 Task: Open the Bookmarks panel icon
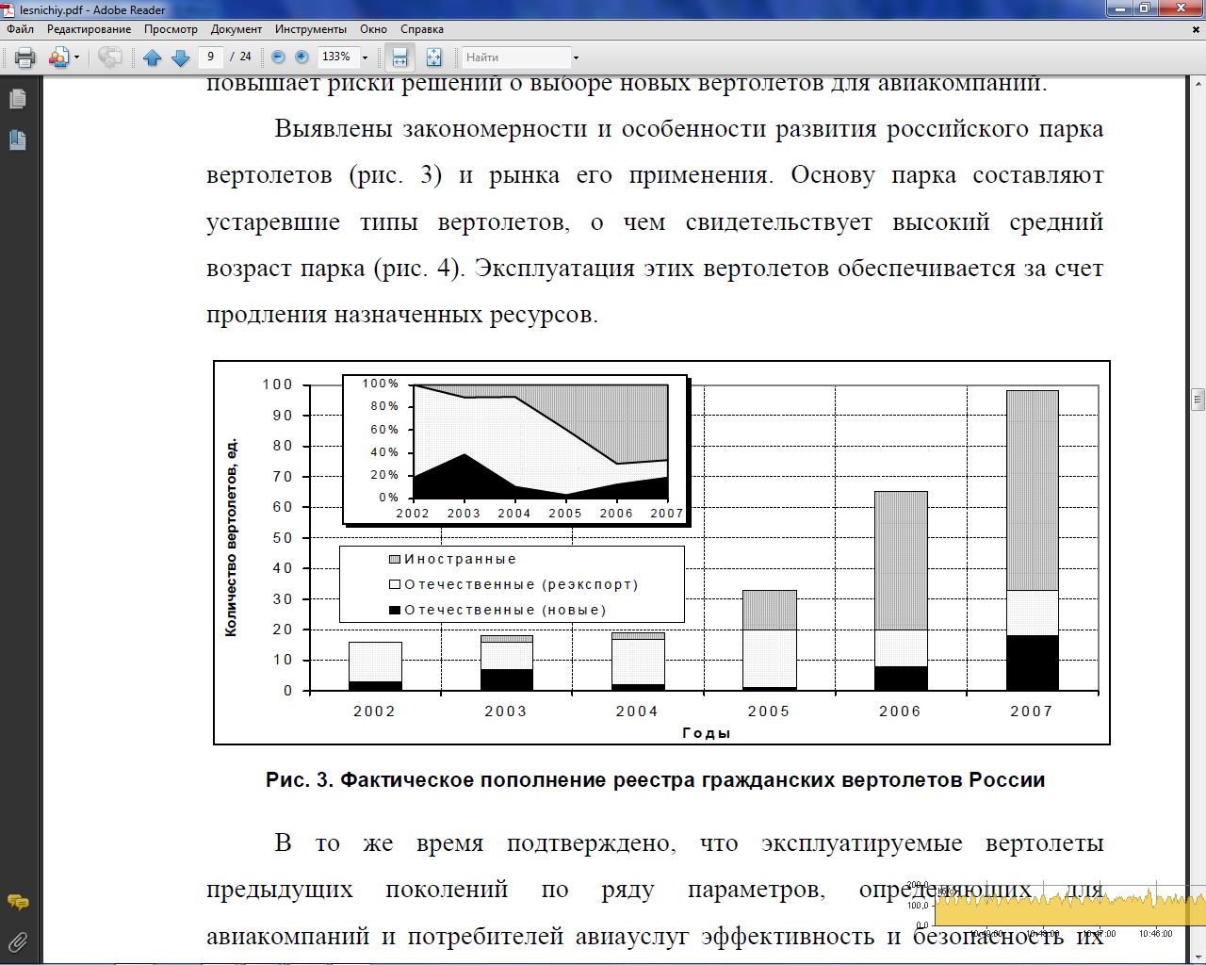(18, 139)
